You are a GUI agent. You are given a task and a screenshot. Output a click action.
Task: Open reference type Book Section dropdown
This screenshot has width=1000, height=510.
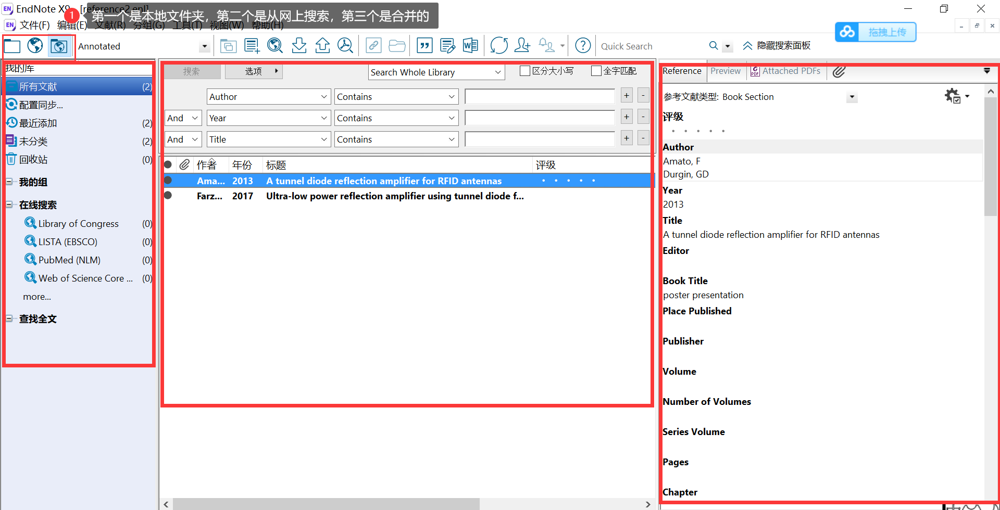852,97
